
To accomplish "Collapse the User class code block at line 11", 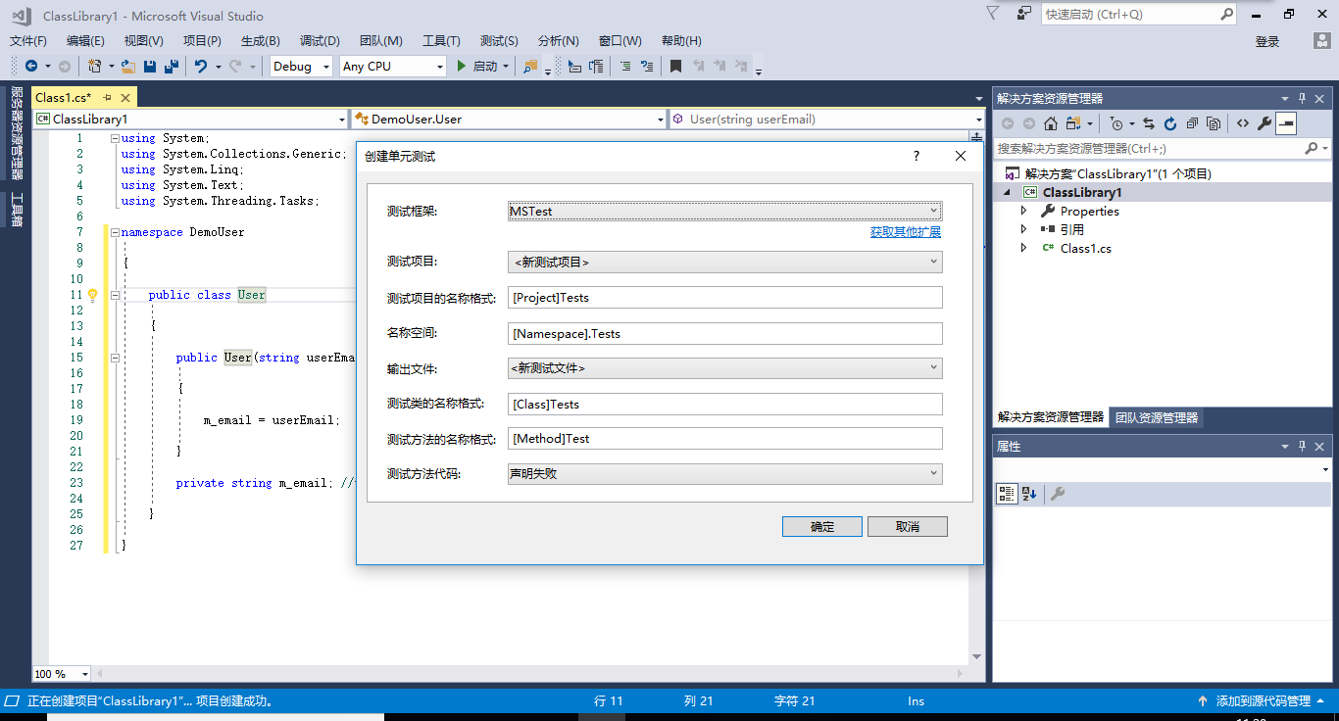I will [115, 295].
